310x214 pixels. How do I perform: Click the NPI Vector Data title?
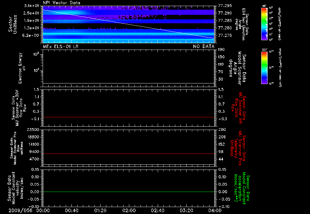pos(61,3)
